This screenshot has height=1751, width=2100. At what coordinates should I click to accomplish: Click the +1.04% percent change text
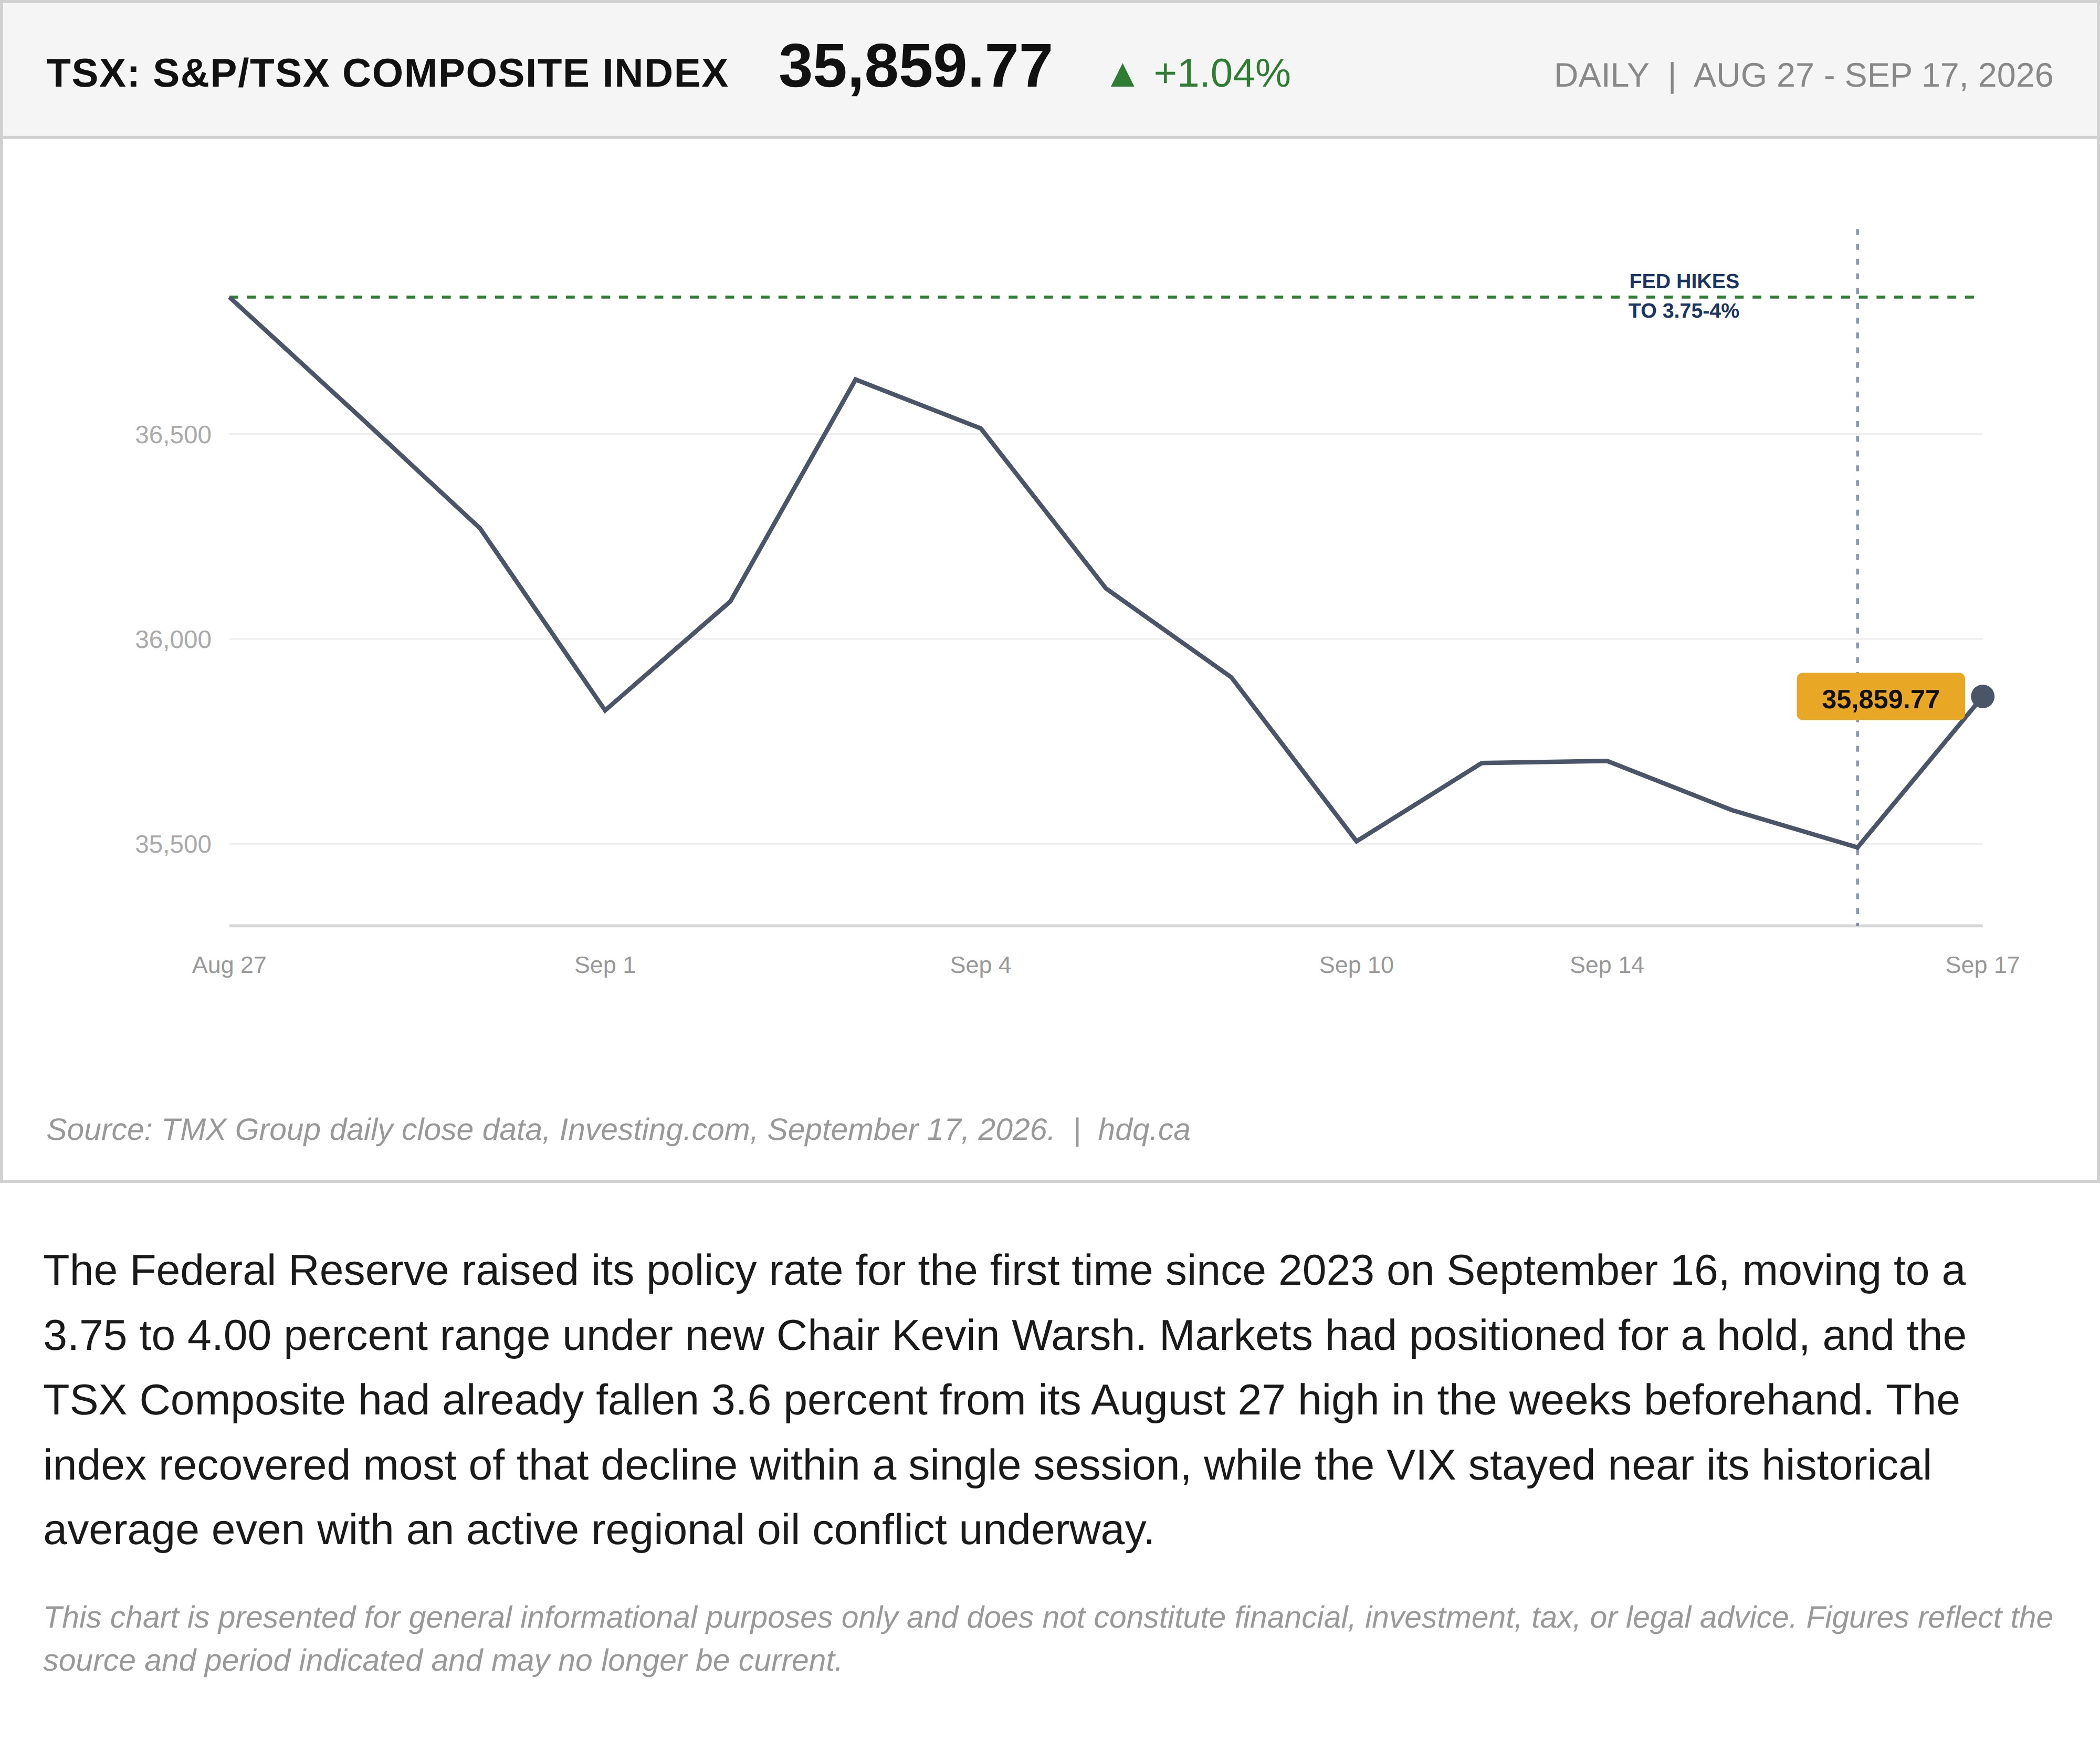1222,74
